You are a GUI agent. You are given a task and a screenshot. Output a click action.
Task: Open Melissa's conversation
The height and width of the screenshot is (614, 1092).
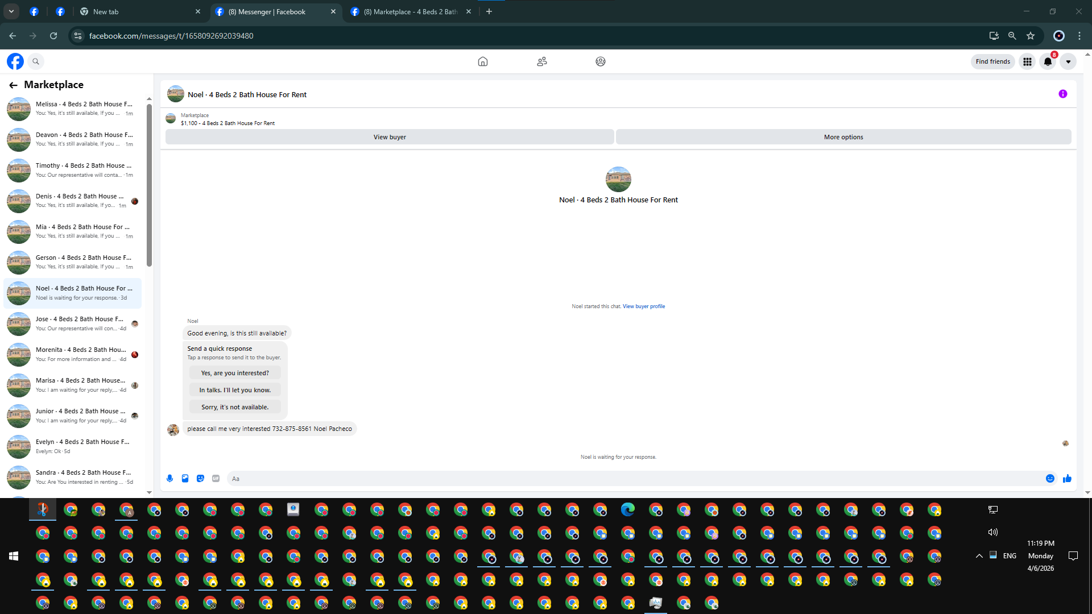[x=73, y=109]
